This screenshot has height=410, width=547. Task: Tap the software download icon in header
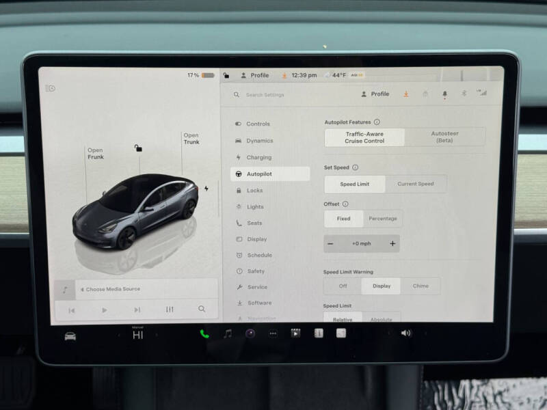[405, 94]
